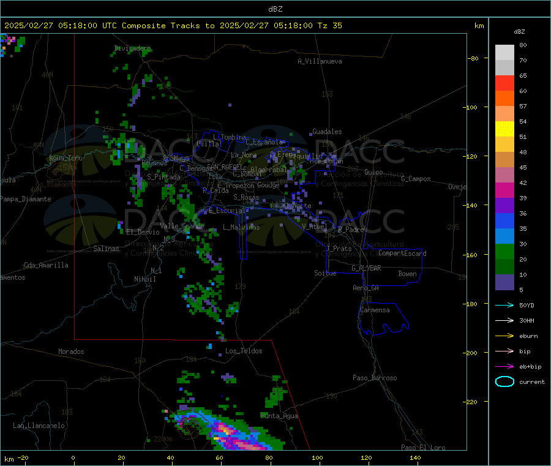Click the CompantEscard label
The height and width of the screenshot is (466, 551).
click(x=402, y=254)
